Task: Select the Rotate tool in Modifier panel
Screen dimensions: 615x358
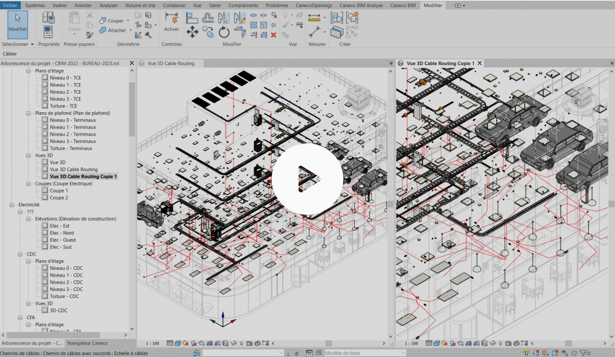Action: tap(223, 32)
